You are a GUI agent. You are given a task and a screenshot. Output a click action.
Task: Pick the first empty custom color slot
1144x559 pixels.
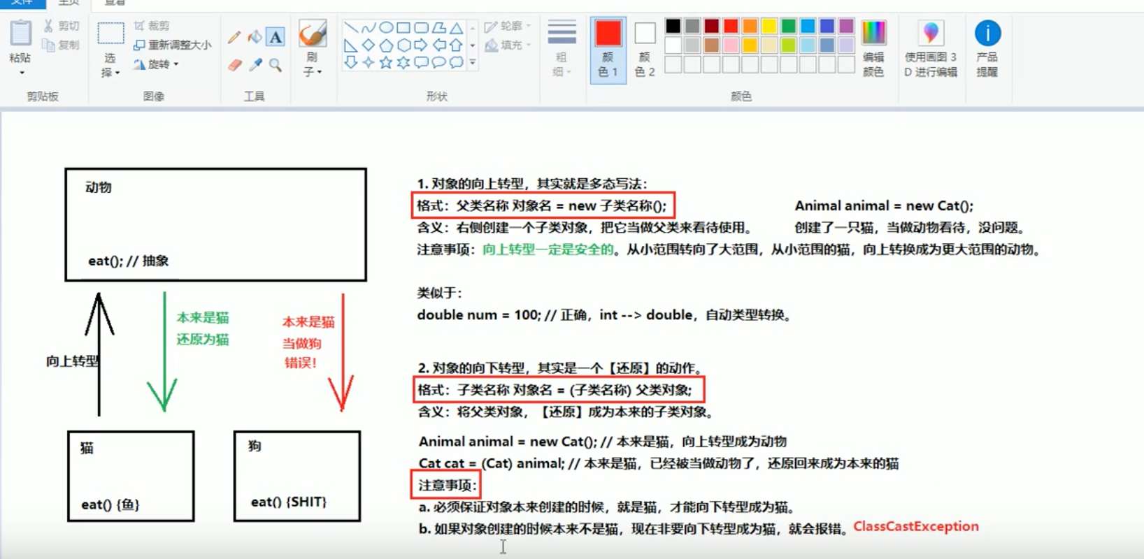pos(673,65)
